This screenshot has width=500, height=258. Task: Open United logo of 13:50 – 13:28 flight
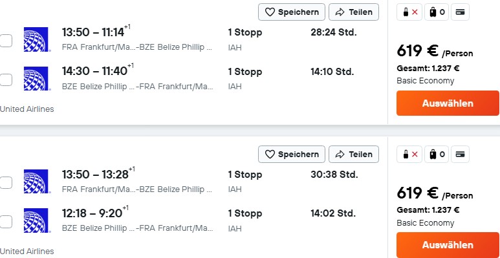coord(36,182)
